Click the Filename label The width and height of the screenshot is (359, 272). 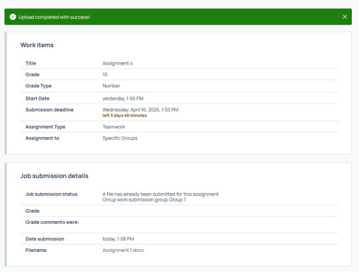pos(36,250)
